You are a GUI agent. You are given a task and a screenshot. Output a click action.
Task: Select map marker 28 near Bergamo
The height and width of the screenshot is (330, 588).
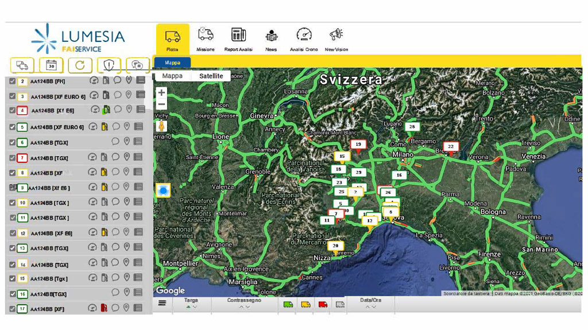412,127
